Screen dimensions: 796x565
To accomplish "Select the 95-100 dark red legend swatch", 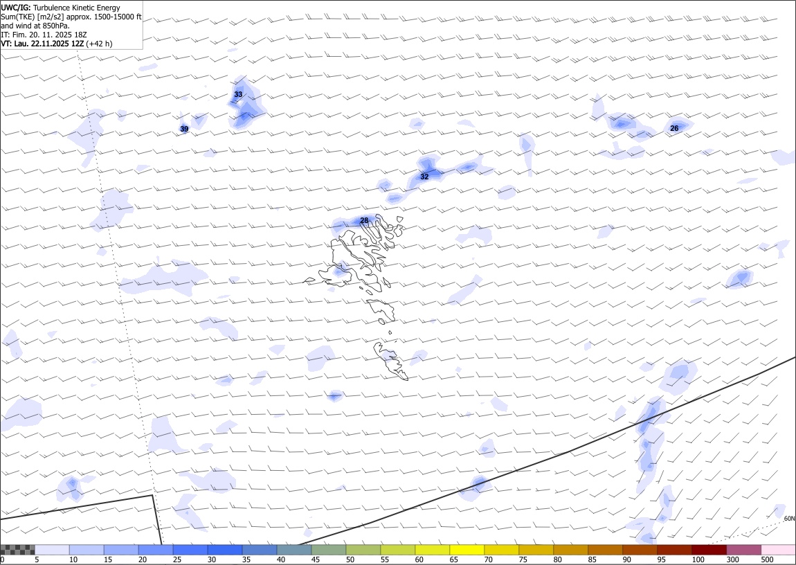I will click(674, 550).
